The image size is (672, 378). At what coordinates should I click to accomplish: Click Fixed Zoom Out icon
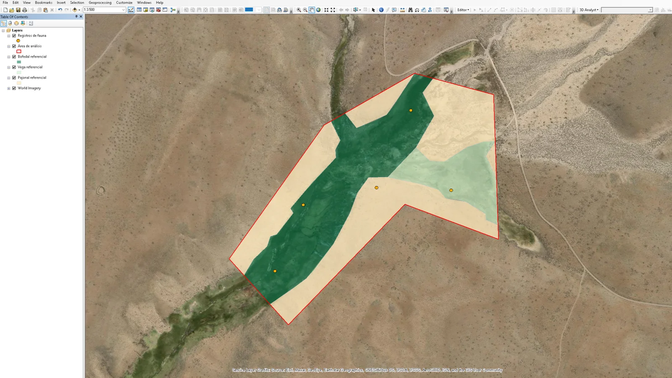point(333,10)
